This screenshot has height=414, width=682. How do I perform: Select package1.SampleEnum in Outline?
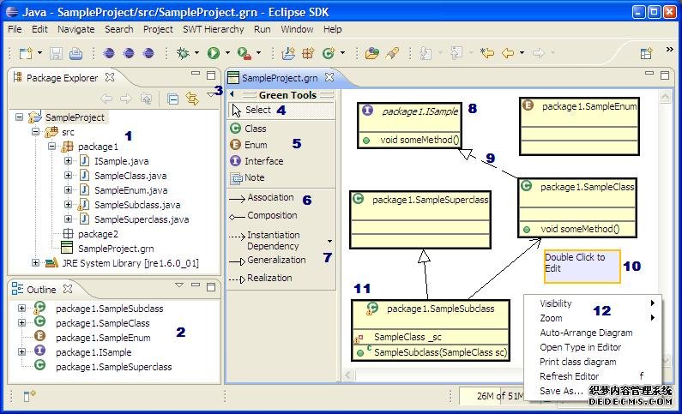(x=103, y=338)
